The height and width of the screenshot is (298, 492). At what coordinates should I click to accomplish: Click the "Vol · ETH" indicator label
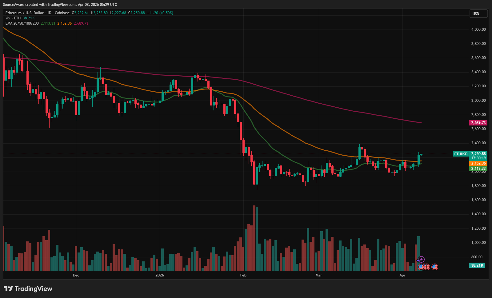click(13, 18)
